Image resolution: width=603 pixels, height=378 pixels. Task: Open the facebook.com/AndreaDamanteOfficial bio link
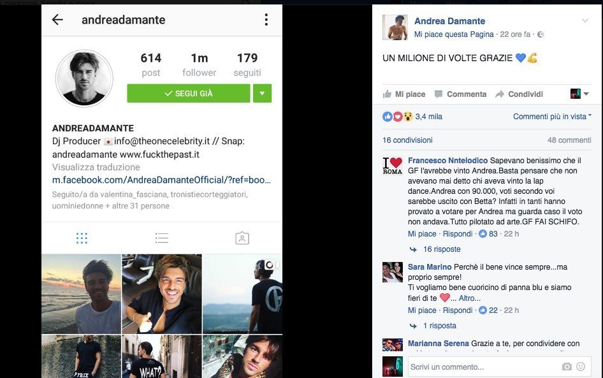[161, 180]
